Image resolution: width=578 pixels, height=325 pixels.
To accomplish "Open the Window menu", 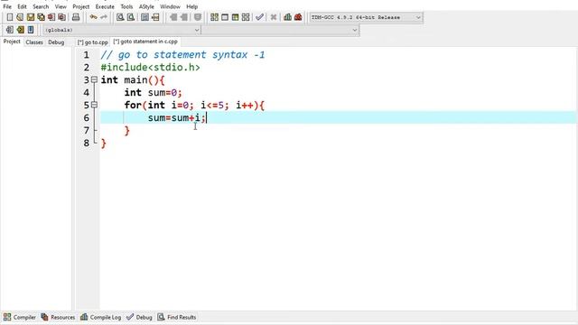I will point(170,6).
